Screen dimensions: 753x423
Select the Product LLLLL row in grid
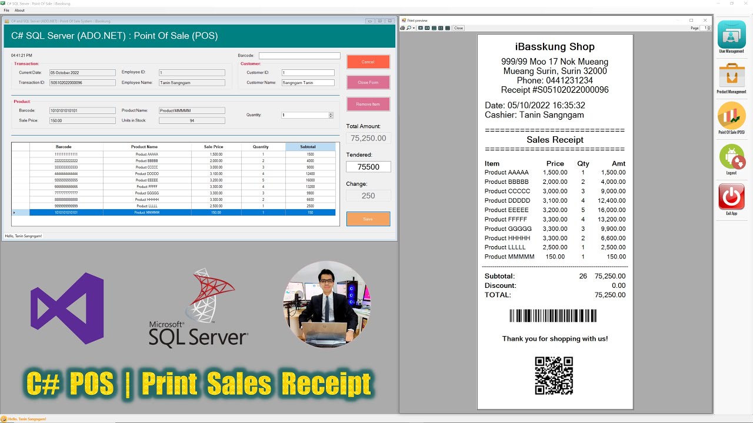(174, 206)
